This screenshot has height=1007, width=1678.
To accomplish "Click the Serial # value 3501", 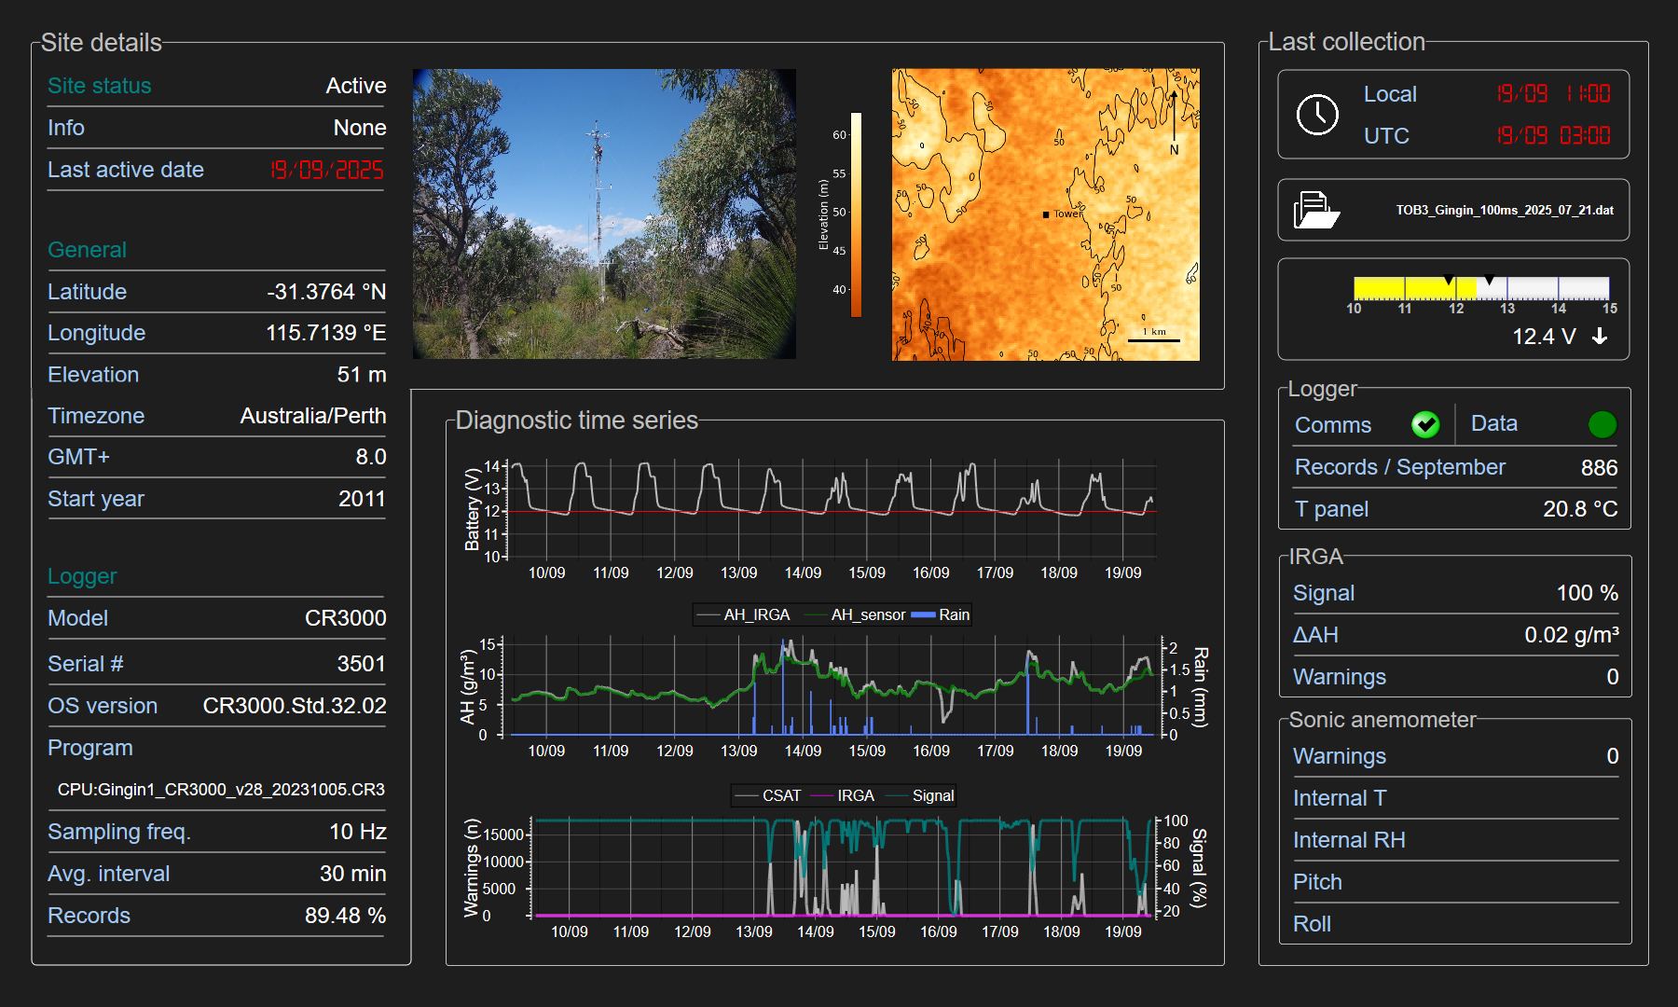I will (362, 664).
